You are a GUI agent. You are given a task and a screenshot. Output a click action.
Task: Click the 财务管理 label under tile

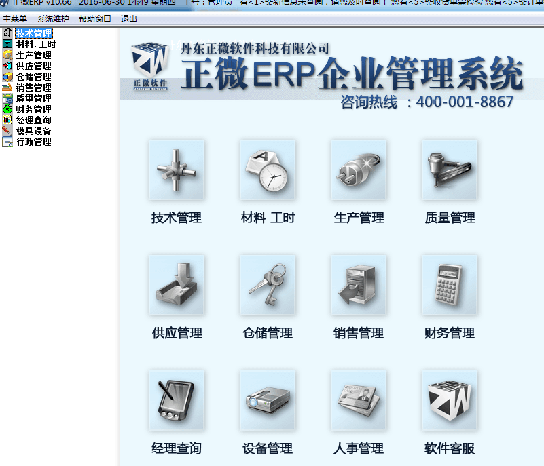click(x=450, y=333)
